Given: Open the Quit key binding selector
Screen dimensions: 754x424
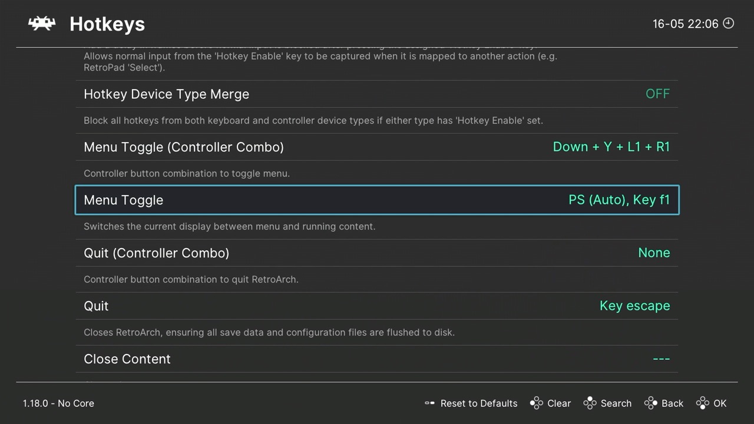Looking at the screenshot, I should pos(377,306).
